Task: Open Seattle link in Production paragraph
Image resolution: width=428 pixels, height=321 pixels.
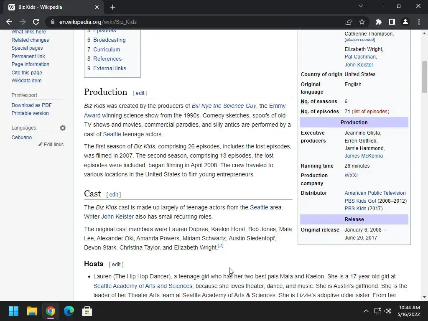Action: click(x=112, y=134)
